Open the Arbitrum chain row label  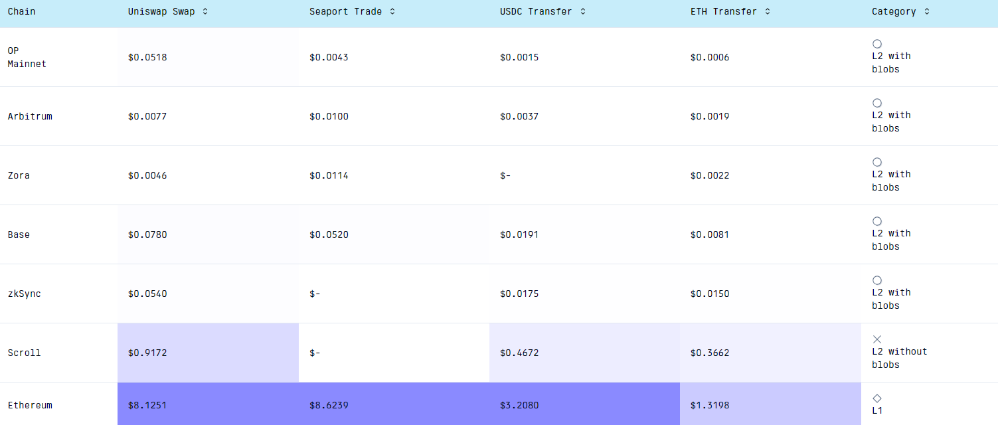click(30, 116)
